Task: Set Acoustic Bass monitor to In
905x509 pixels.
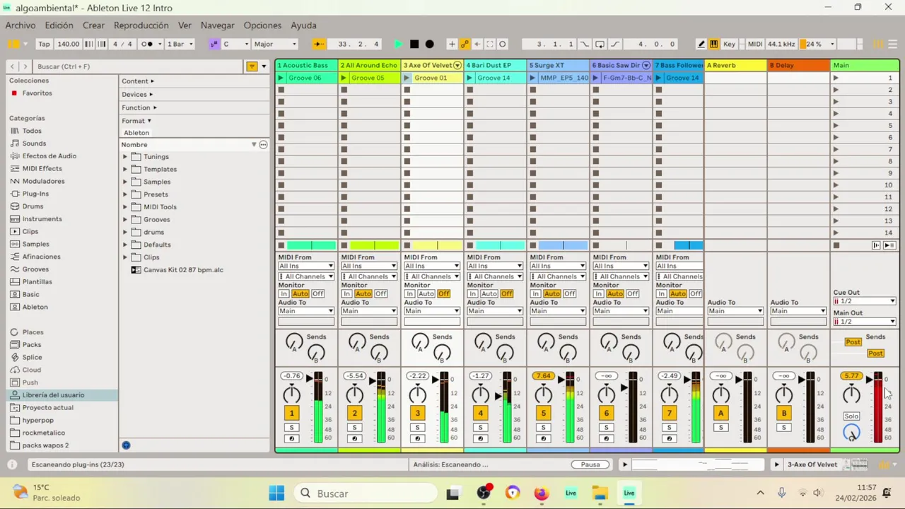Action: click(x=284, y=293)
